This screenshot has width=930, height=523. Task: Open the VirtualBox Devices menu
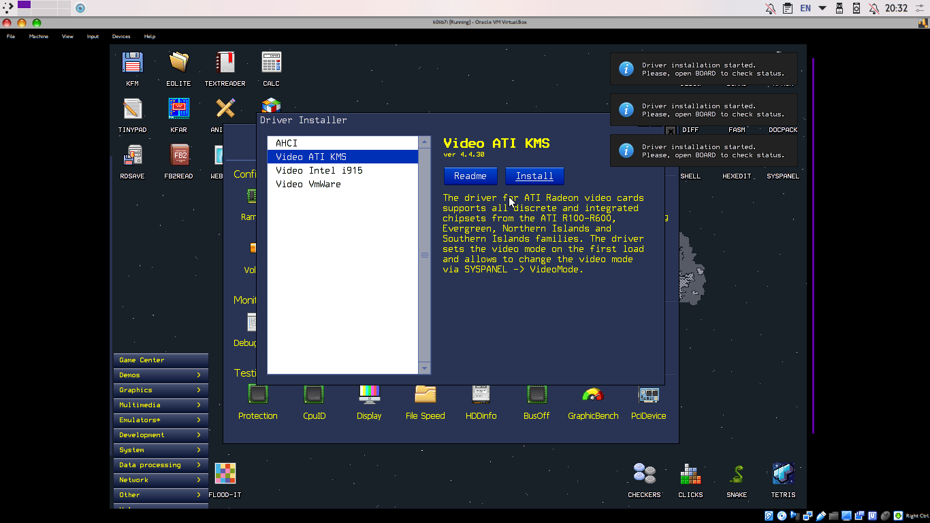point(121,36)
